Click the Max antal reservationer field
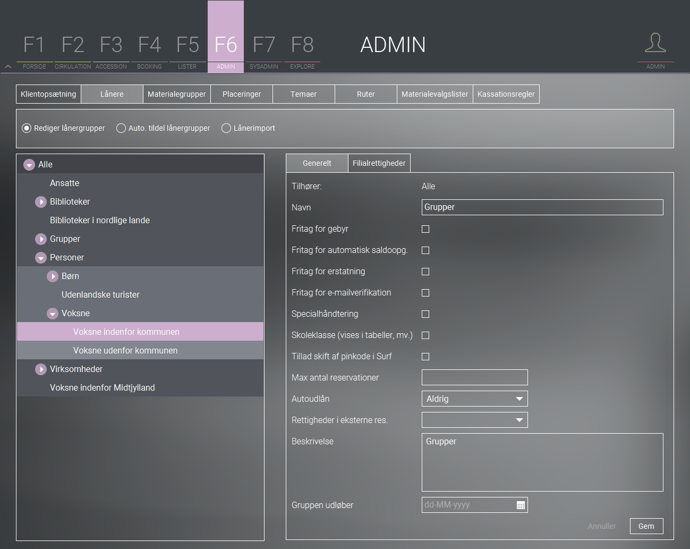 point(475,377)
